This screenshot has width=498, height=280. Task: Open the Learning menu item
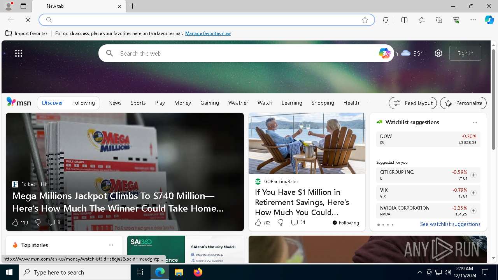(x=292, y=103)
